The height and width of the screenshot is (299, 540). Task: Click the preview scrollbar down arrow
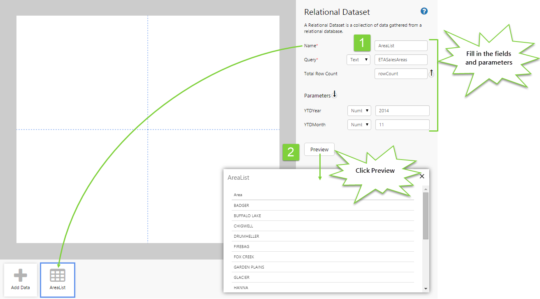coord(426,289)
